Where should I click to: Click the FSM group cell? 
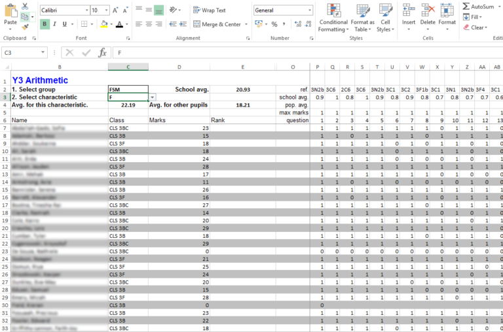pos(128,90)
